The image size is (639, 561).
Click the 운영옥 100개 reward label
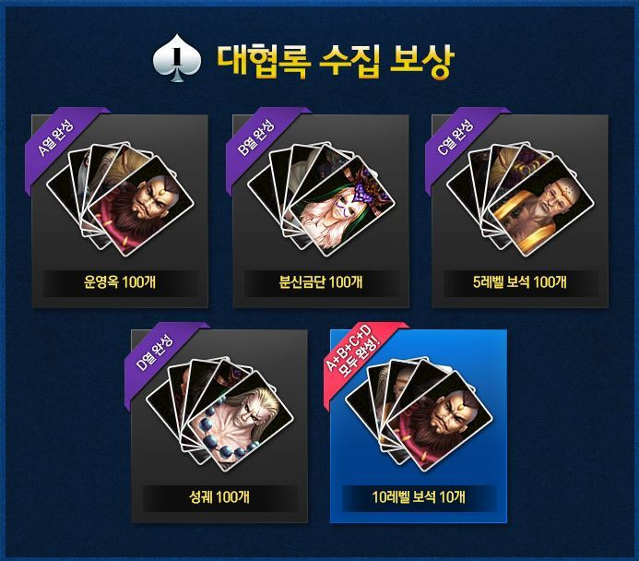pyautogui.click(x=120, y=281)
